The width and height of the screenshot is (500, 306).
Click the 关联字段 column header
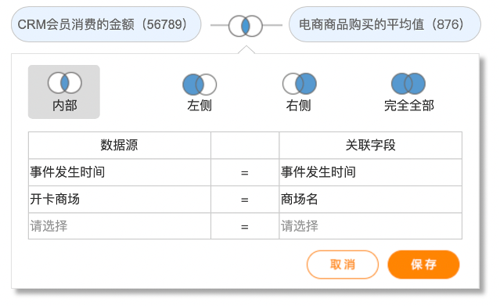[x=371, y=146]
